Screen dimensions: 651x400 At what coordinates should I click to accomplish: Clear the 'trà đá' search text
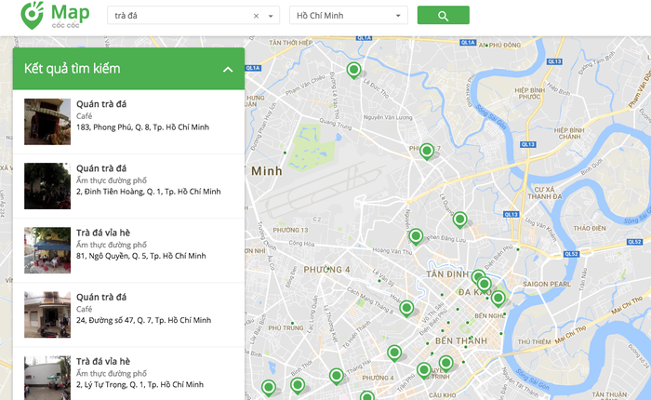click(x=256, y=16)
